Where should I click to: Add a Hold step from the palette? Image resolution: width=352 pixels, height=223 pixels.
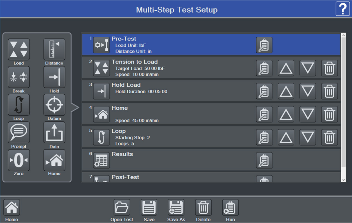tap(54, 77)
